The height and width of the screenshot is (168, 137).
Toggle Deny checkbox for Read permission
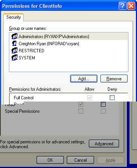click(103, 104)
